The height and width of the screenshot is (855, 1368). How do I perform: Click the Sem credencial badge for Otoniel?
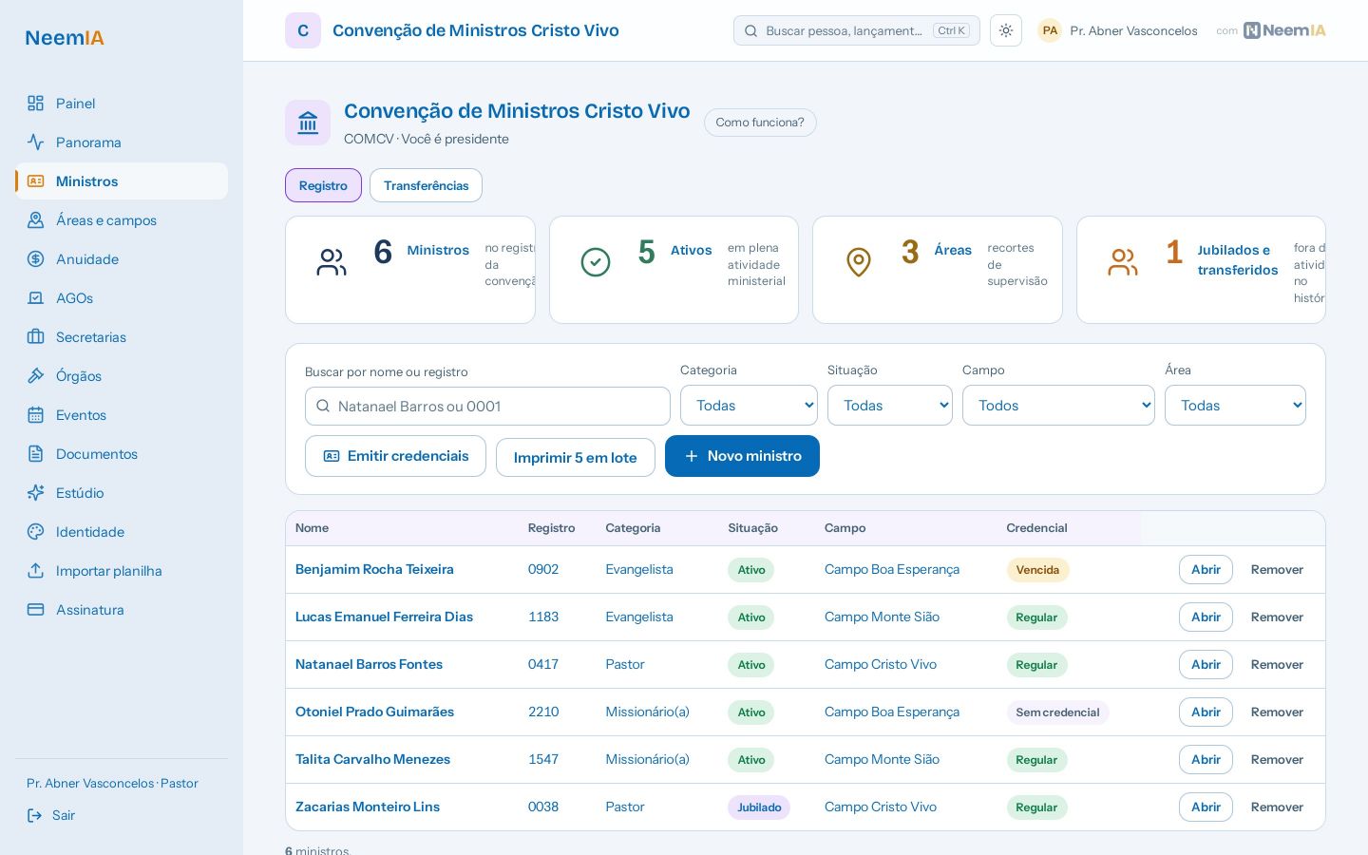pos(1057,712)
